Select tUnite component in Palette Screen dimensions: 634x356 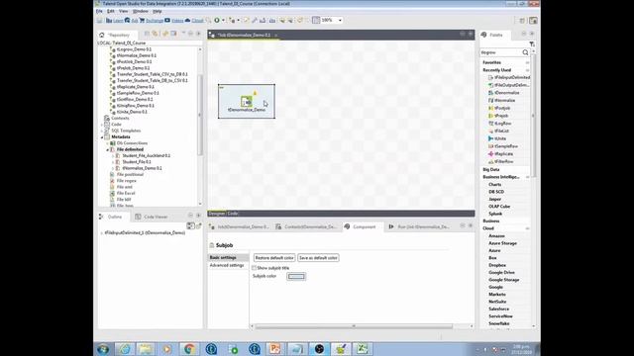(x=497, y=138)
